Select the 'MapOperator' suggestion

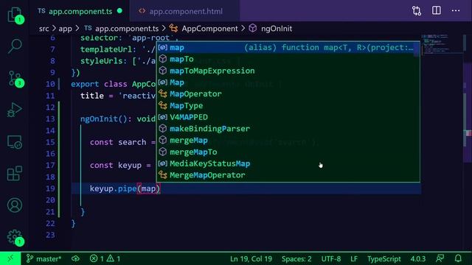pos(288,94)
